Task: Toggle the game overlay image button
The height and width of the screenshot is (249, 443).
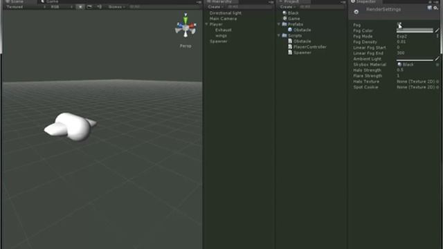Action: coord(89,7)
